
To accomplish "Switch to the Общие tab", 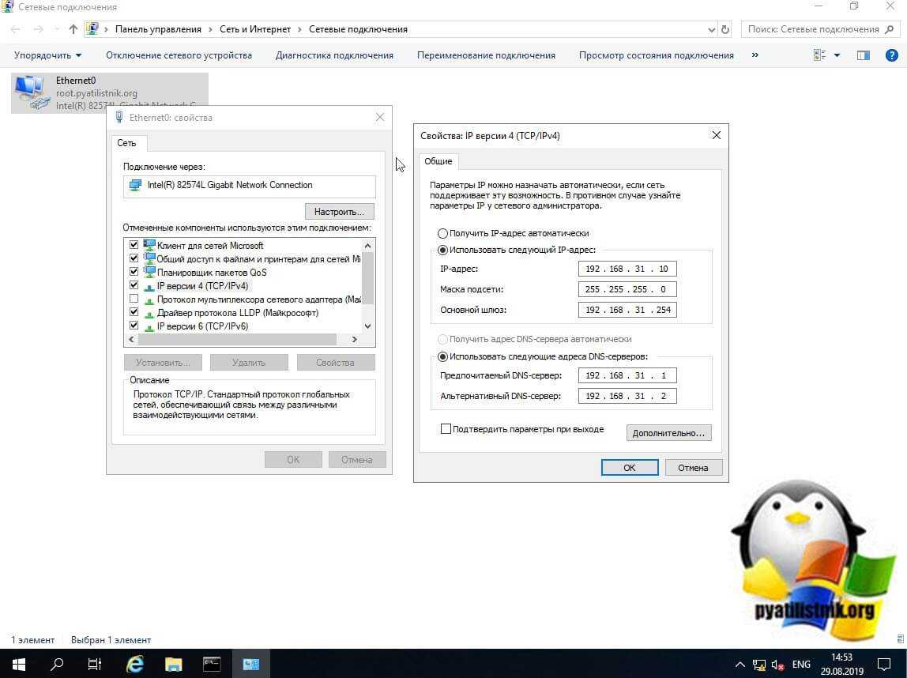I will pos(438,161).
